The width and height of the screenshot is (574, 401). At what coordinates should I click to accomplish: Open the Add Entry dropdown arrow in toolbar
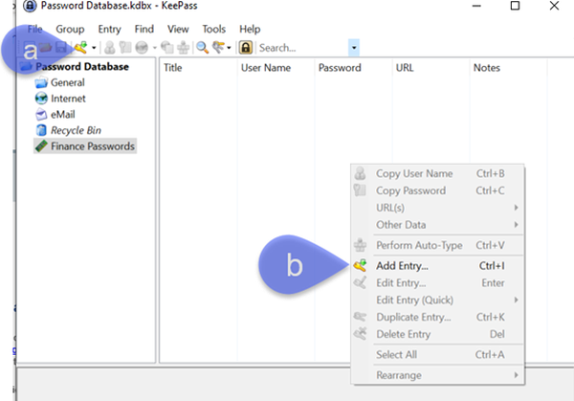[x=94, y=48]
